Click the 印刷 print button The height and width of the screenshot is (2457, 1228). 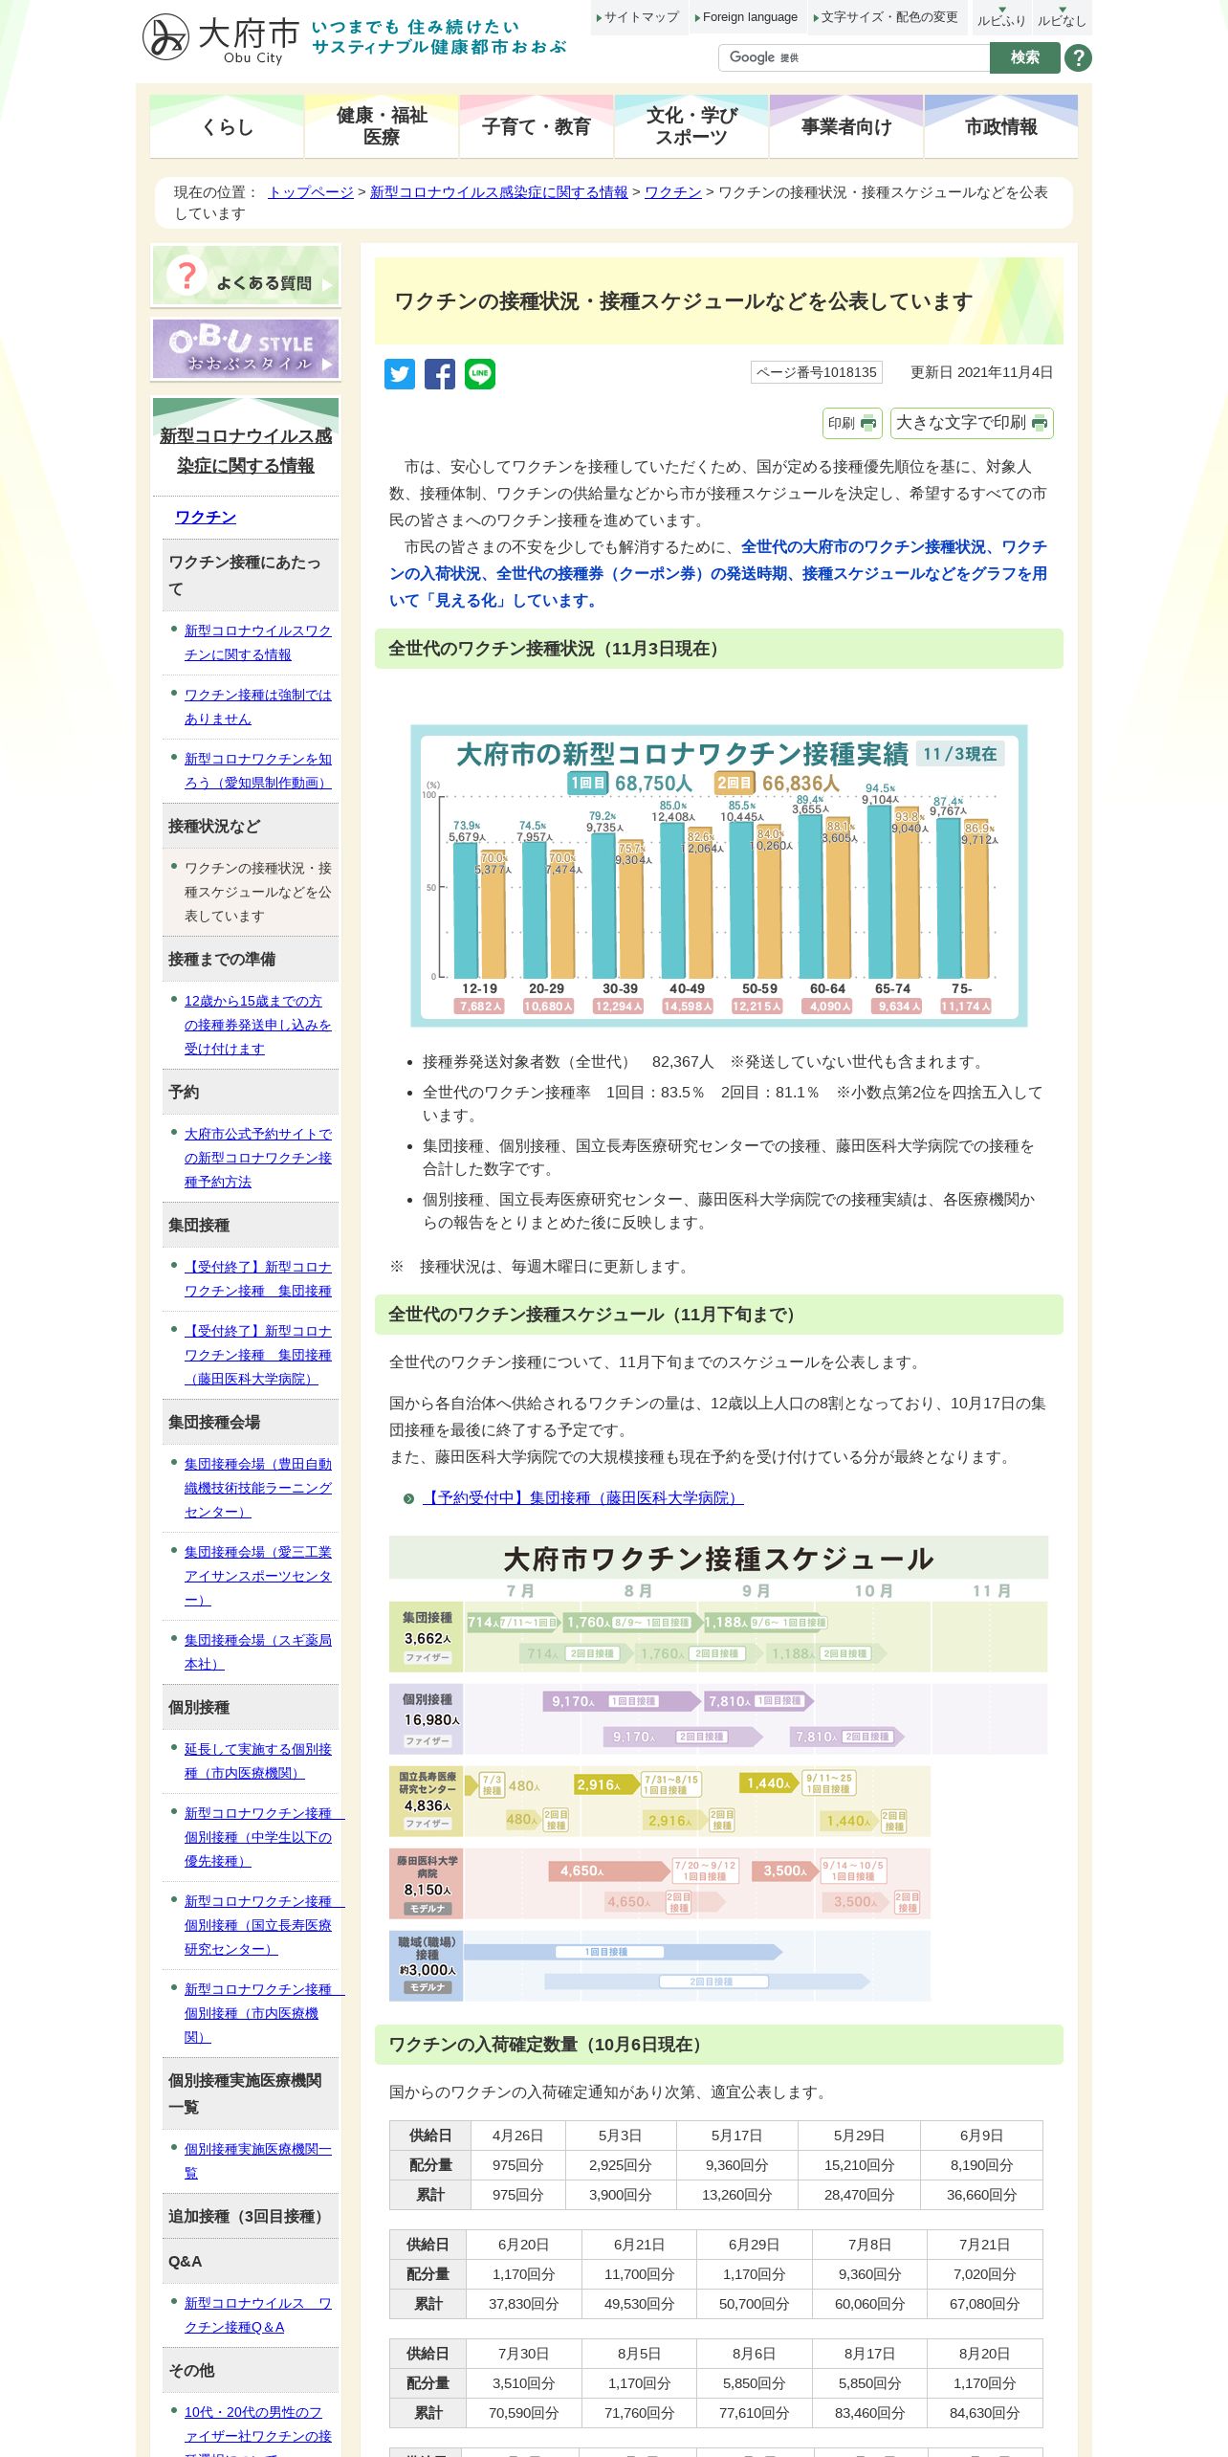coord(852,423)
